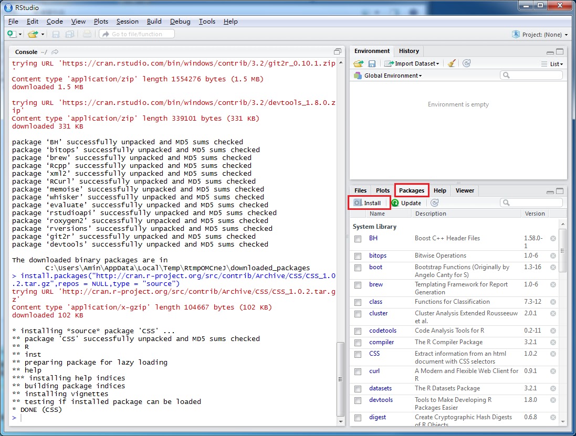Image resolution: width=576 pixels, height=436 pixels.
Task: Click the console working directory arrow icon
Action: (x=55, y=52)
